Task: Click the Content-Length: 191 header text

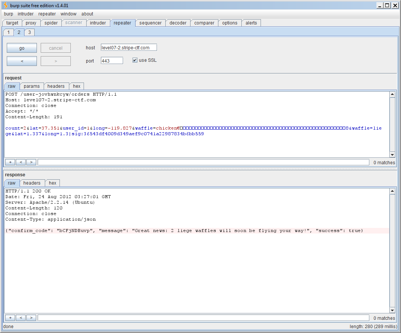Action: click(34, 117)
